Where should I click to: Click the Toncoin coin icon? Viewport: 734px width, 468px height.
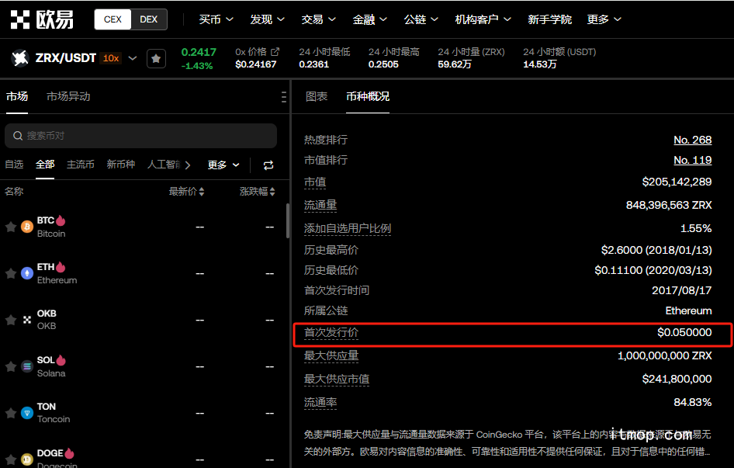pos(27,413)
